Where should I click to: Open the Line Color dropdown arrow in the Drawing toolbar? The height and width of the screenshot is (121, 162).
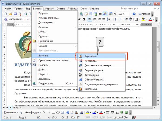[97, 112]
